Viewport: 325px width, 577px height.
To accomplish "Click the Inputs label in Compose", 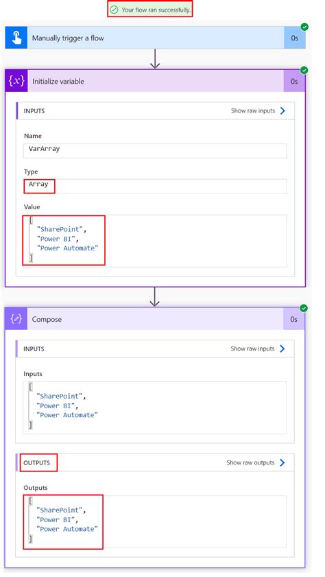I will [x=33, y=374].
